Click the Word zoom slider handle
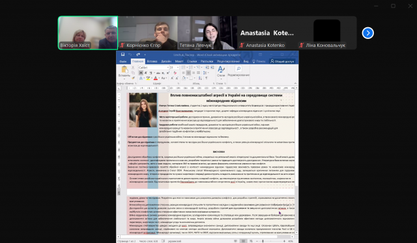This screenshot has height=243, width=417. pos(263,241)
